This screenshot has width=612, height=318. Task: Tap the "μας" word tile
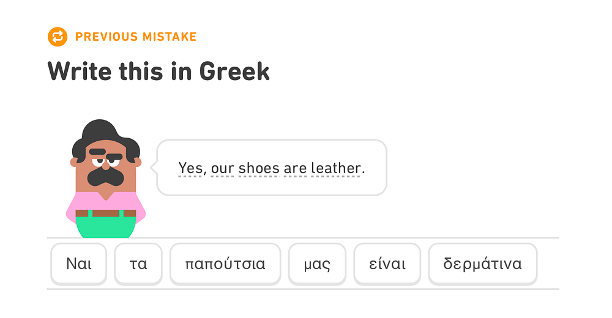tap(317, 264)
